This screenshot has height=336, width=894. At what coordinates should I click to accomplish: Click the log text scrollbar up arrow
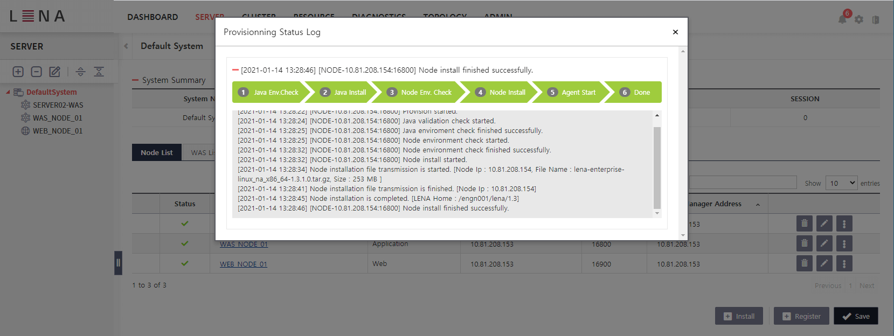point(657,115)
